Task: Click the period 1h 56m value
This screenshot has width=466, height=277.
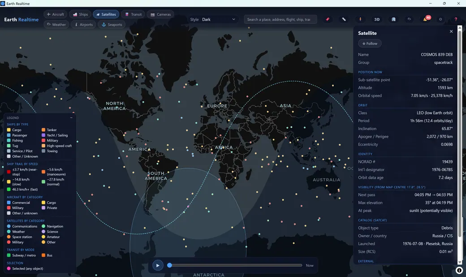Action: [431, 121]
